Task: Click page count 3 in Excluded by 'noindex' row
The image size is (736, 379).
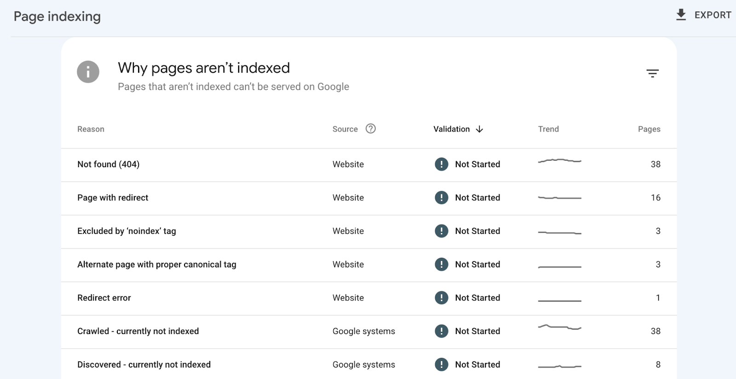Action: (658, 231)
